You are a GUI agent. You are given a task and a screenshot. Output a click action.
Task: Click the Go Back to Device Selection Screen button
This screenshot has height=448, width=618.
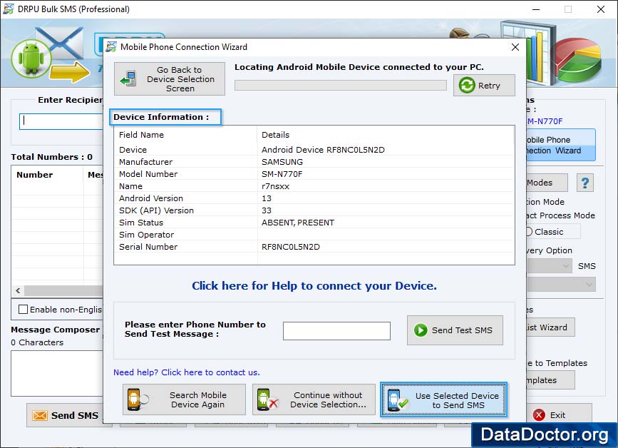[x=170, y=79]
